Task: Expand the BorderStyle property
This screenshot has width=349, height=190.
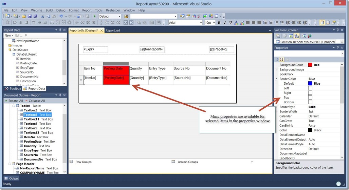Action: [x=277, y=107]
